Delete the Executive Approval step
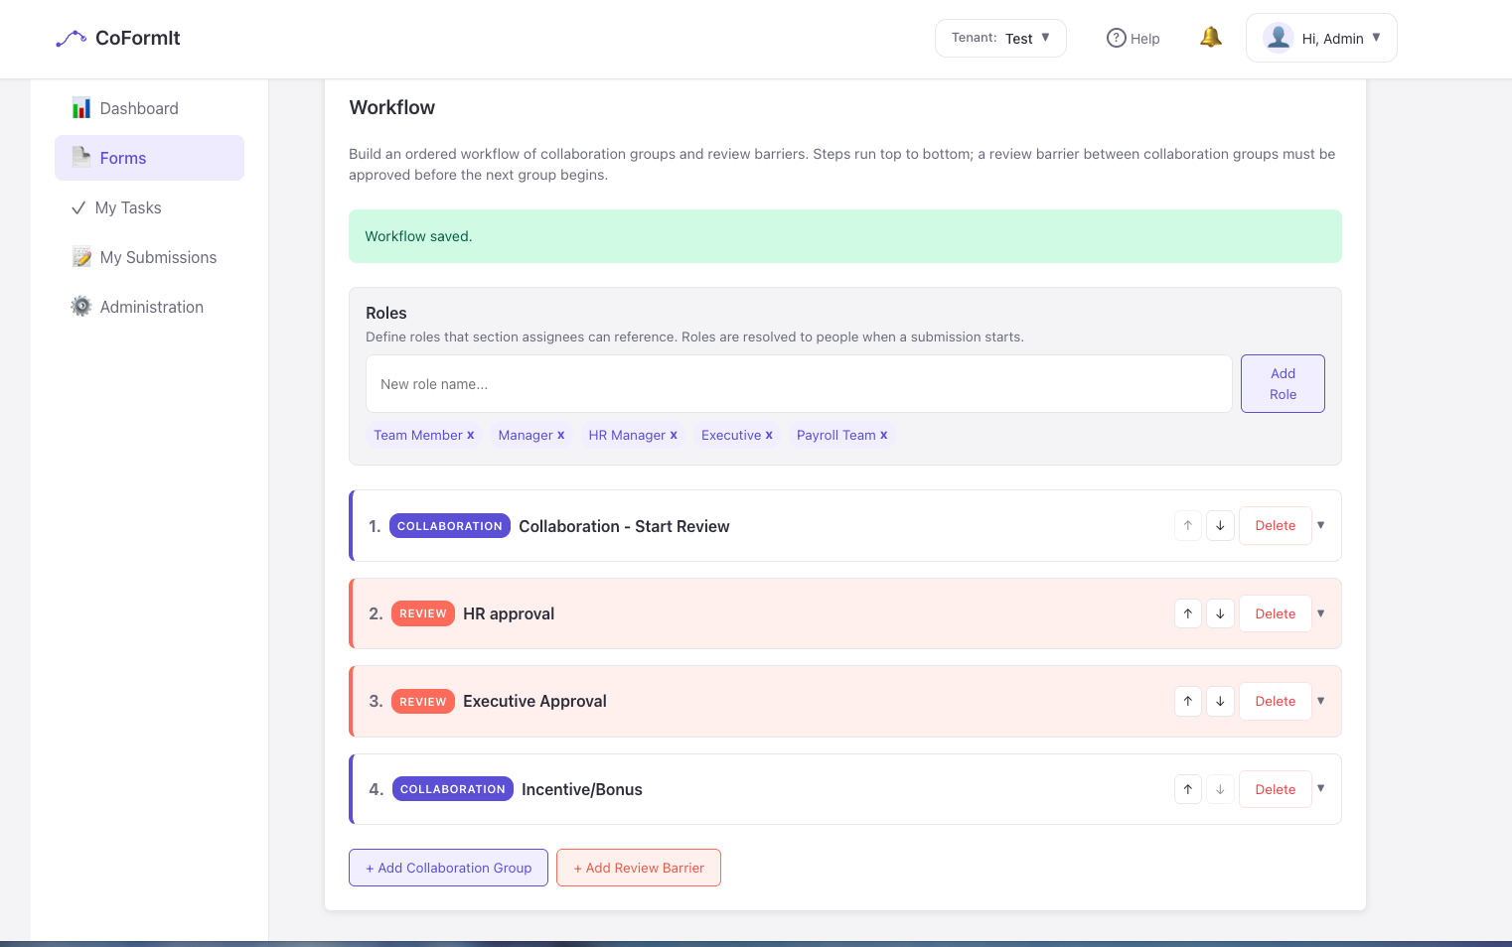The height and width of the screenshot is (947, 1512). point(1275,701)
